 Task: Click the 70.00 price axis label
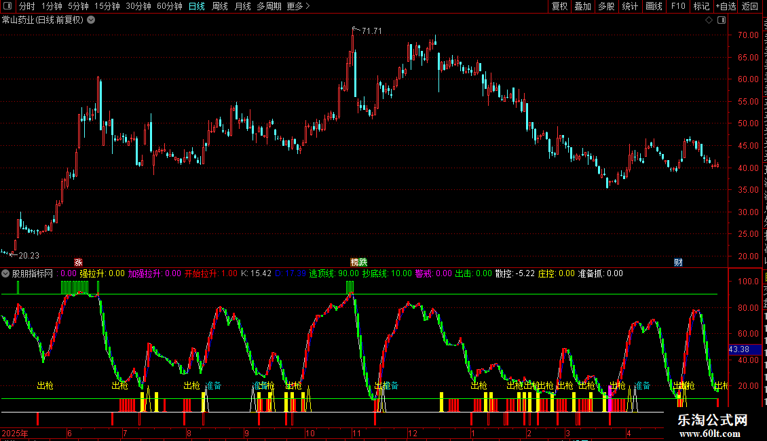click(748, 35)
